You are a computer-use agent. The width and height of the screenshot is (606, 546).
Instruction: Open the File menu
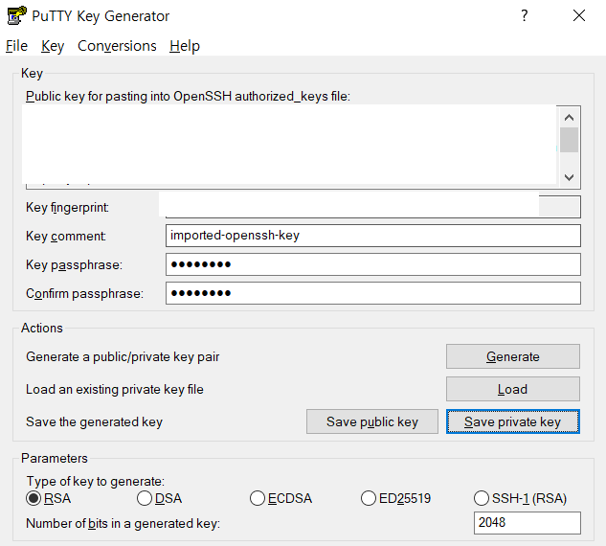pos(16,46)
